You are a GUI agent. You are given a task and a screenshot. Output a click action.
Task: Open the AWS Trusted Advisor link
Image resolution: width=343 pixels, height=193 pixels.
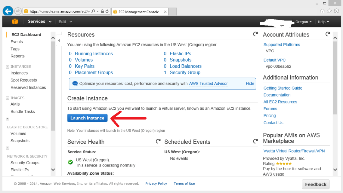pyautogui.click(x=208, y=84)
